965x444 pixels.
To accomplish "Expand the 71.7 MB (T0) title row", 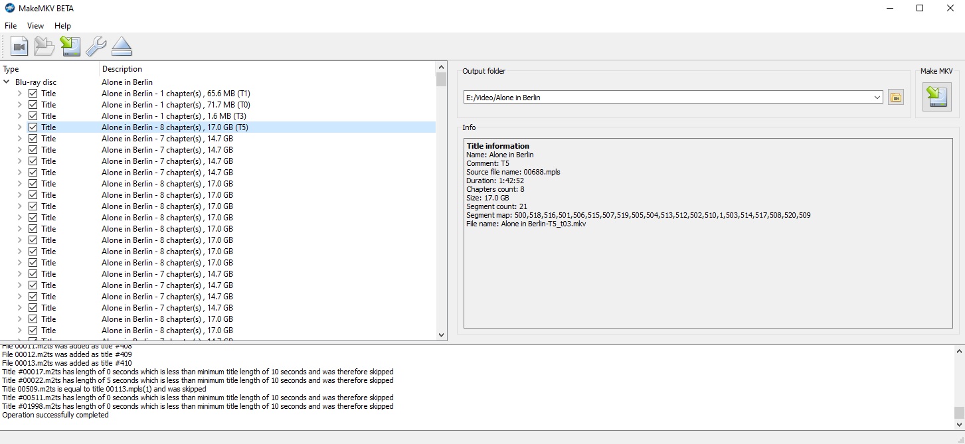I will [19, 105].
